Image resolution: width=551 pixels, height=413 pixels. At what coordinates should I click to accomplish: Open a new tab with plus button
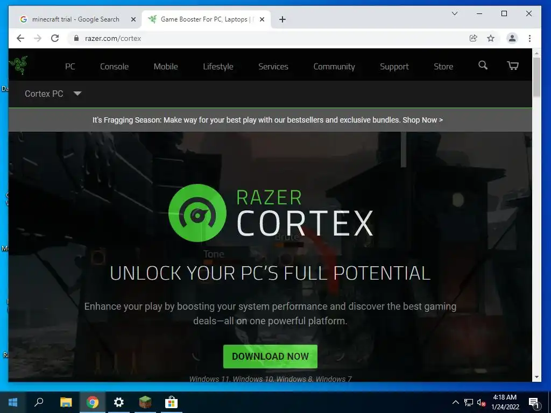(x=282, y=19)
